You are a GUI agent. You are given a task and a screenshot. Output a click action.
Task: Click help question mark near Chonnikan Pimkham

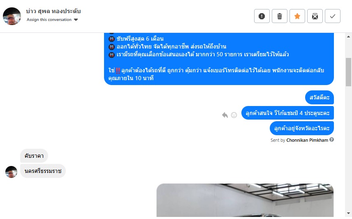(x=331, y=140)
